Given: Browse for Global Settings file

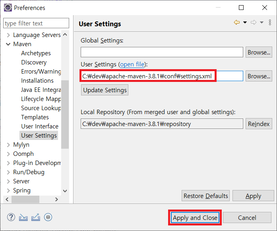Looking at the screenshot, I should click(x=259, y=52).
